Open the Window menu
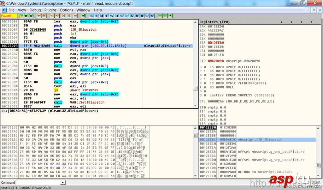The image size is (323, 190). pos(83,10)
